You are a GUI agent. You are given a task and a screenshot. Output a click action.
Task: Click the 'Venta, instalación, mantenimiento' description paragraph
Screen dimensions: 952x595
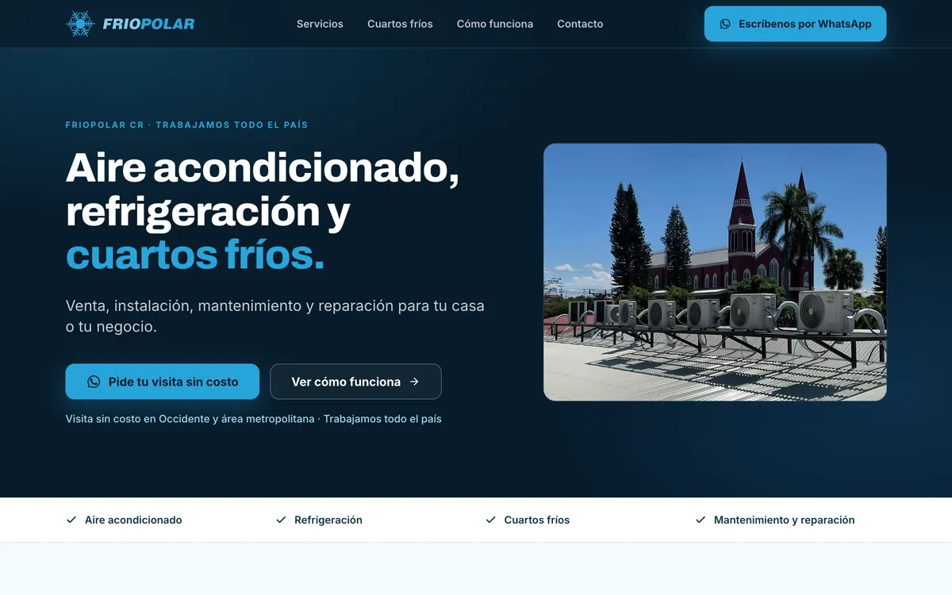(x=275, y=316)
